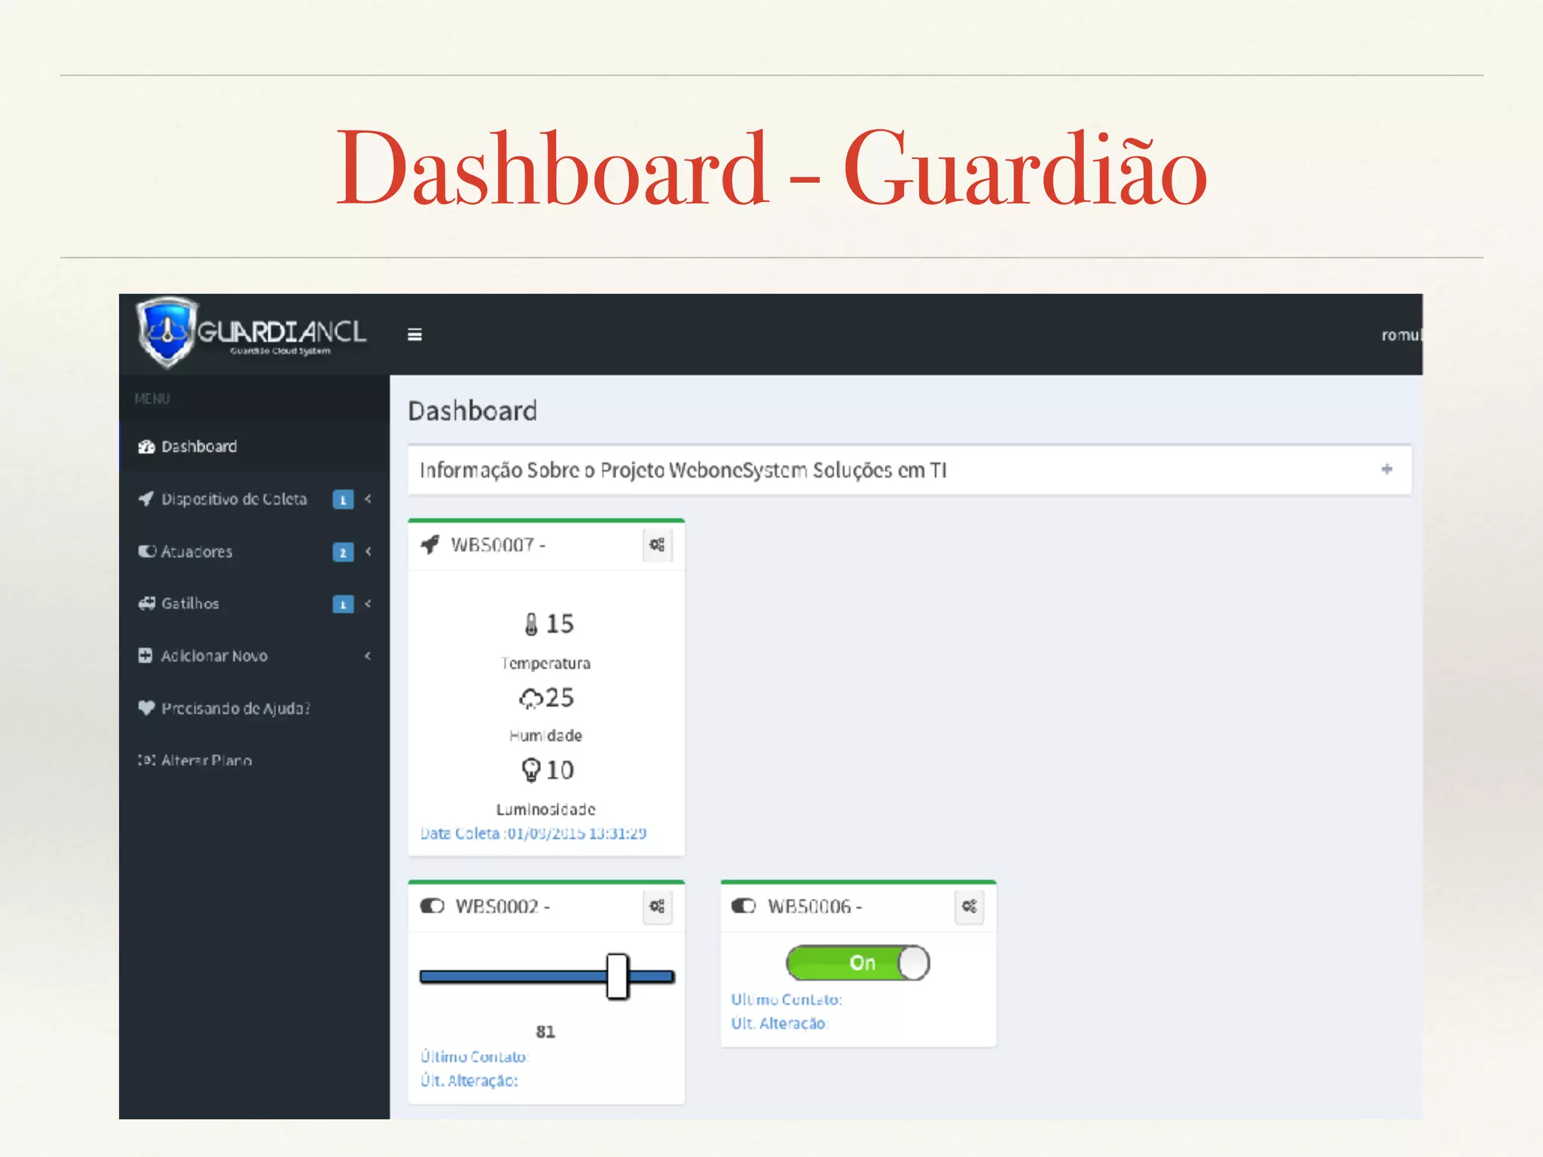Screen dimensions: 1543x1157
Task: Open the Adicionar Novo menu item
Action: (255, 655)
